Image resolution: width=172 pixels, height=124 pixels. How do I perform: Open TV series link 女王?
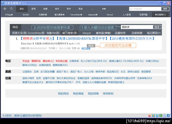123,72
